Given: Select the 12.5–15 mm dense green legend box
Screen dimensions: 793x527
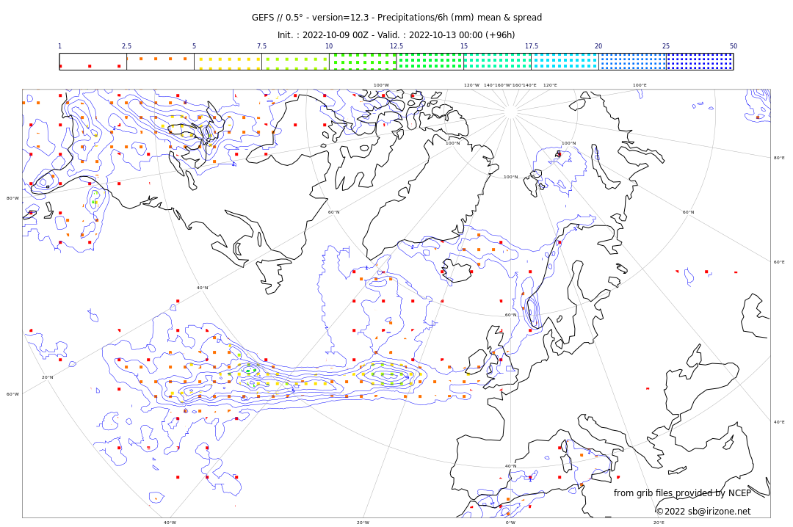Looking at the screenshot, I should coord(430,62).
